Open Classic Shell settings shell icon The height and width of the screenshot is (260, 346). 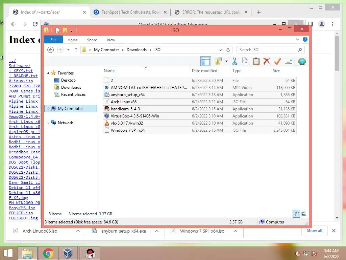(302, 61)
